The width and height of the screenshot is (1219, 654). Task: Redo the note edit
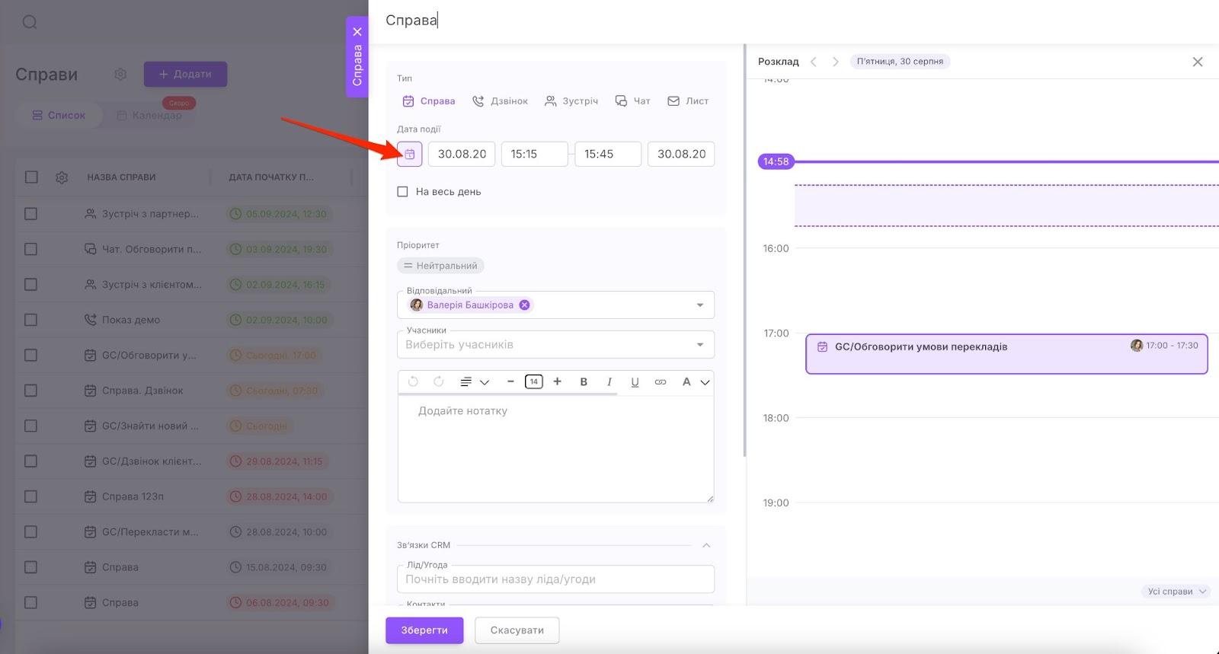pyautogui.click(x=438, y=381)
